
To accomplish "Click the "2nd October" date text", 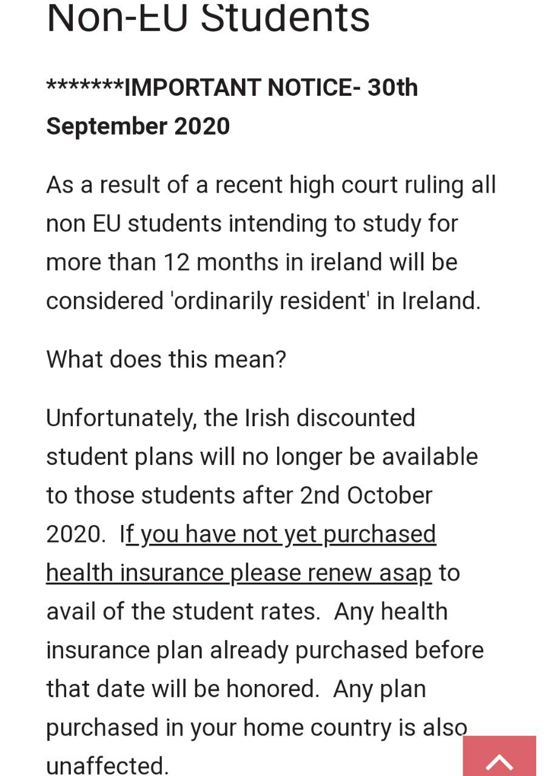I will (x=366, y=495).
